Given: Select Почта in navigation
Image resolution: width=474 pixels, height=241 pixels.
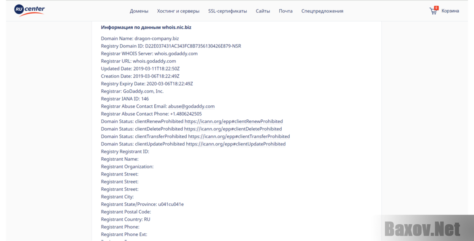Looking at the screenshot, I should [x=286, y=11].
